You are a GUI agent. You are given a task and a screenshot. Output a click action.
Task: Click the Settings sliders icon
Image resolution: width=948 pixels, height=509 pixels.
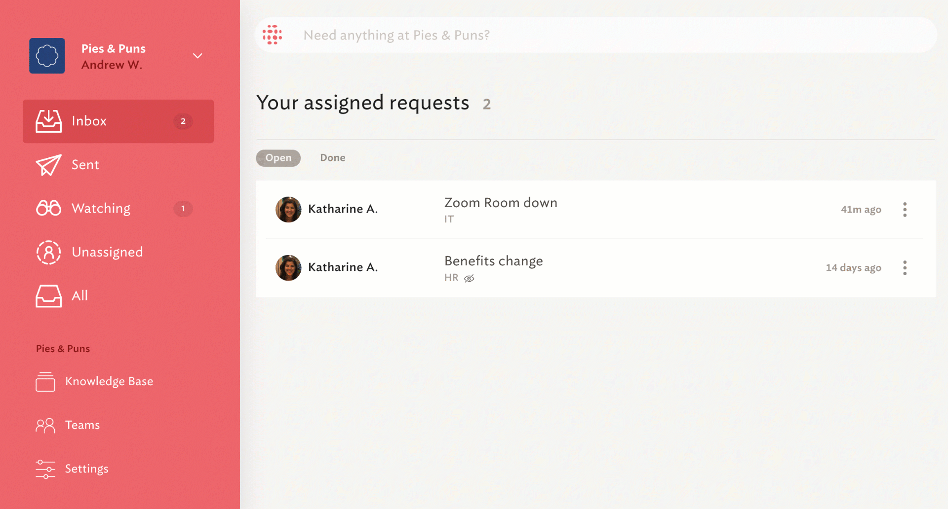click(x=45, y=469)
